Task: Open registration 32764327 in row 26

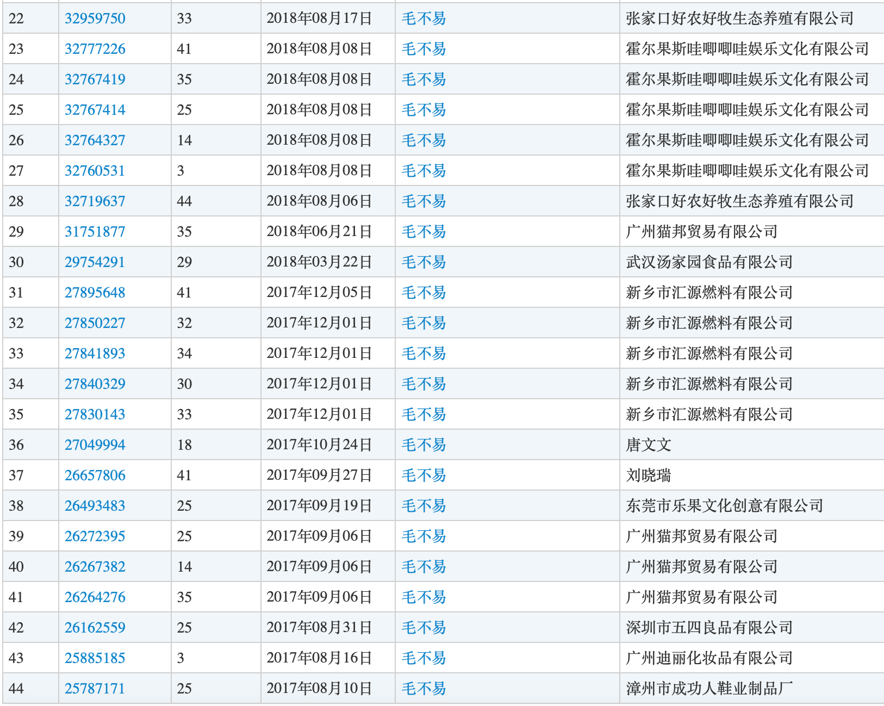Action: point(94,140)
